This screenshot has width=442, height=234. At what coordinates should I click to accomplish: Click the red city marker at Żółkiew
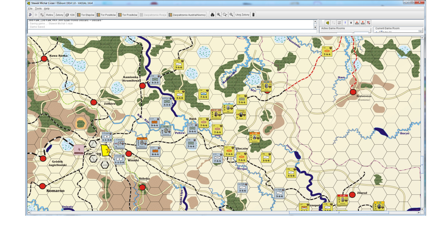pyautogui.click(x=94, y=102)
